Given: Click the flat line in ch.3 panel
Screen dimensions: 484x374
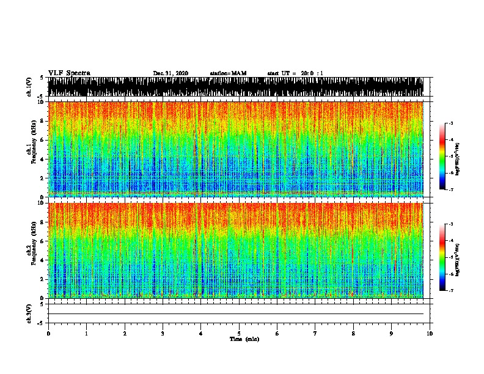Looking at the screenshot, I should click(235, 314).
